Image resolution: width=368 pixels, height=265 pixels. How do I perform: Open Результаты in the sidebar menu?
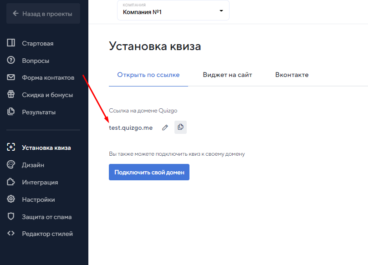click(x=39, y=112)
